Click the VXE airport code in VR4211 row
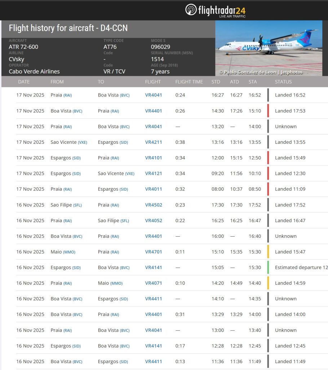 click(83, 142)
